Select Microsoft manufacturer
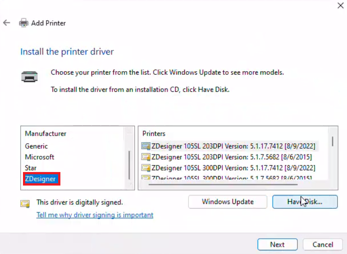The height and width of the screenshot is (254, 347). pyautogui.click(x=39, y=157)
